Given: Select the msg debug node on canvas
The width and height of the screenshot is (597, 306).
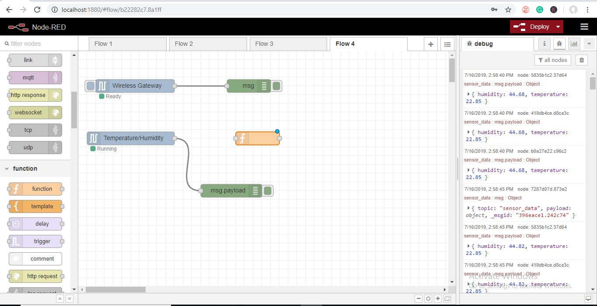Looking at the screenshot, I should tap(249, 86).
